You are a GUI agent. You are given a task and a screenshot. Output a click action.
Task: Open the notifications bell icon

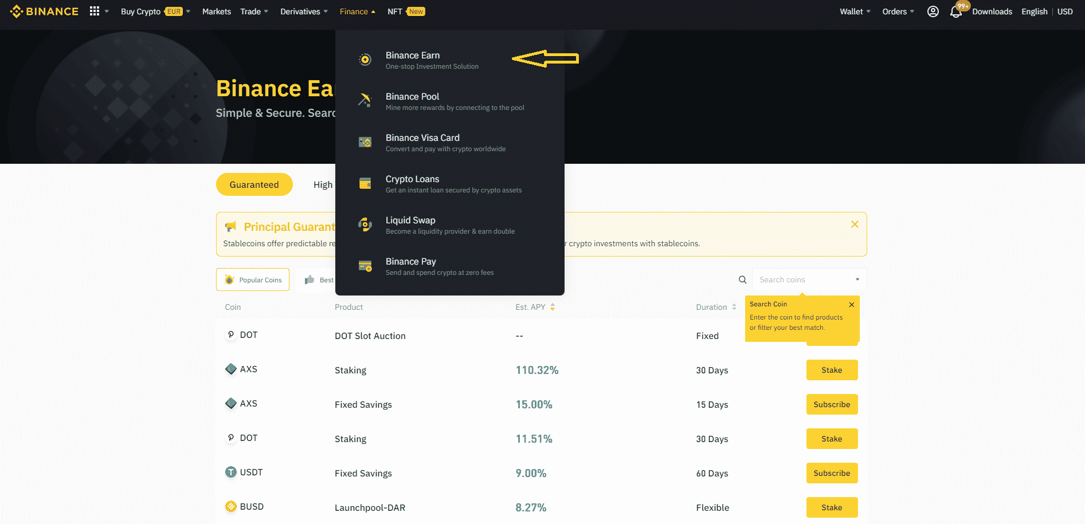pyautogui.click(x=955, y=12)
